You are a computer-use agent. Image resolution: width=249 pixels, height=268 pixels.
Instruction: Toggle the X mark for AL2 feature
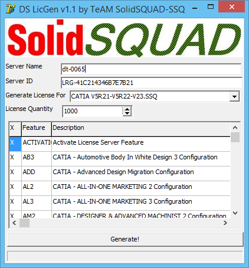[15, 188]
